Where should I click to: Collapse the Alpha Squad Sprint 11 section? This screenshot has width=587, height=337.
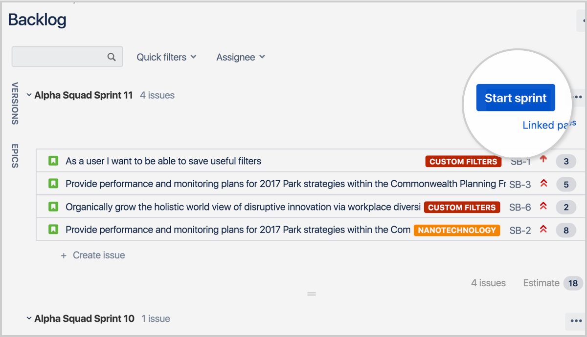(29, 95)
